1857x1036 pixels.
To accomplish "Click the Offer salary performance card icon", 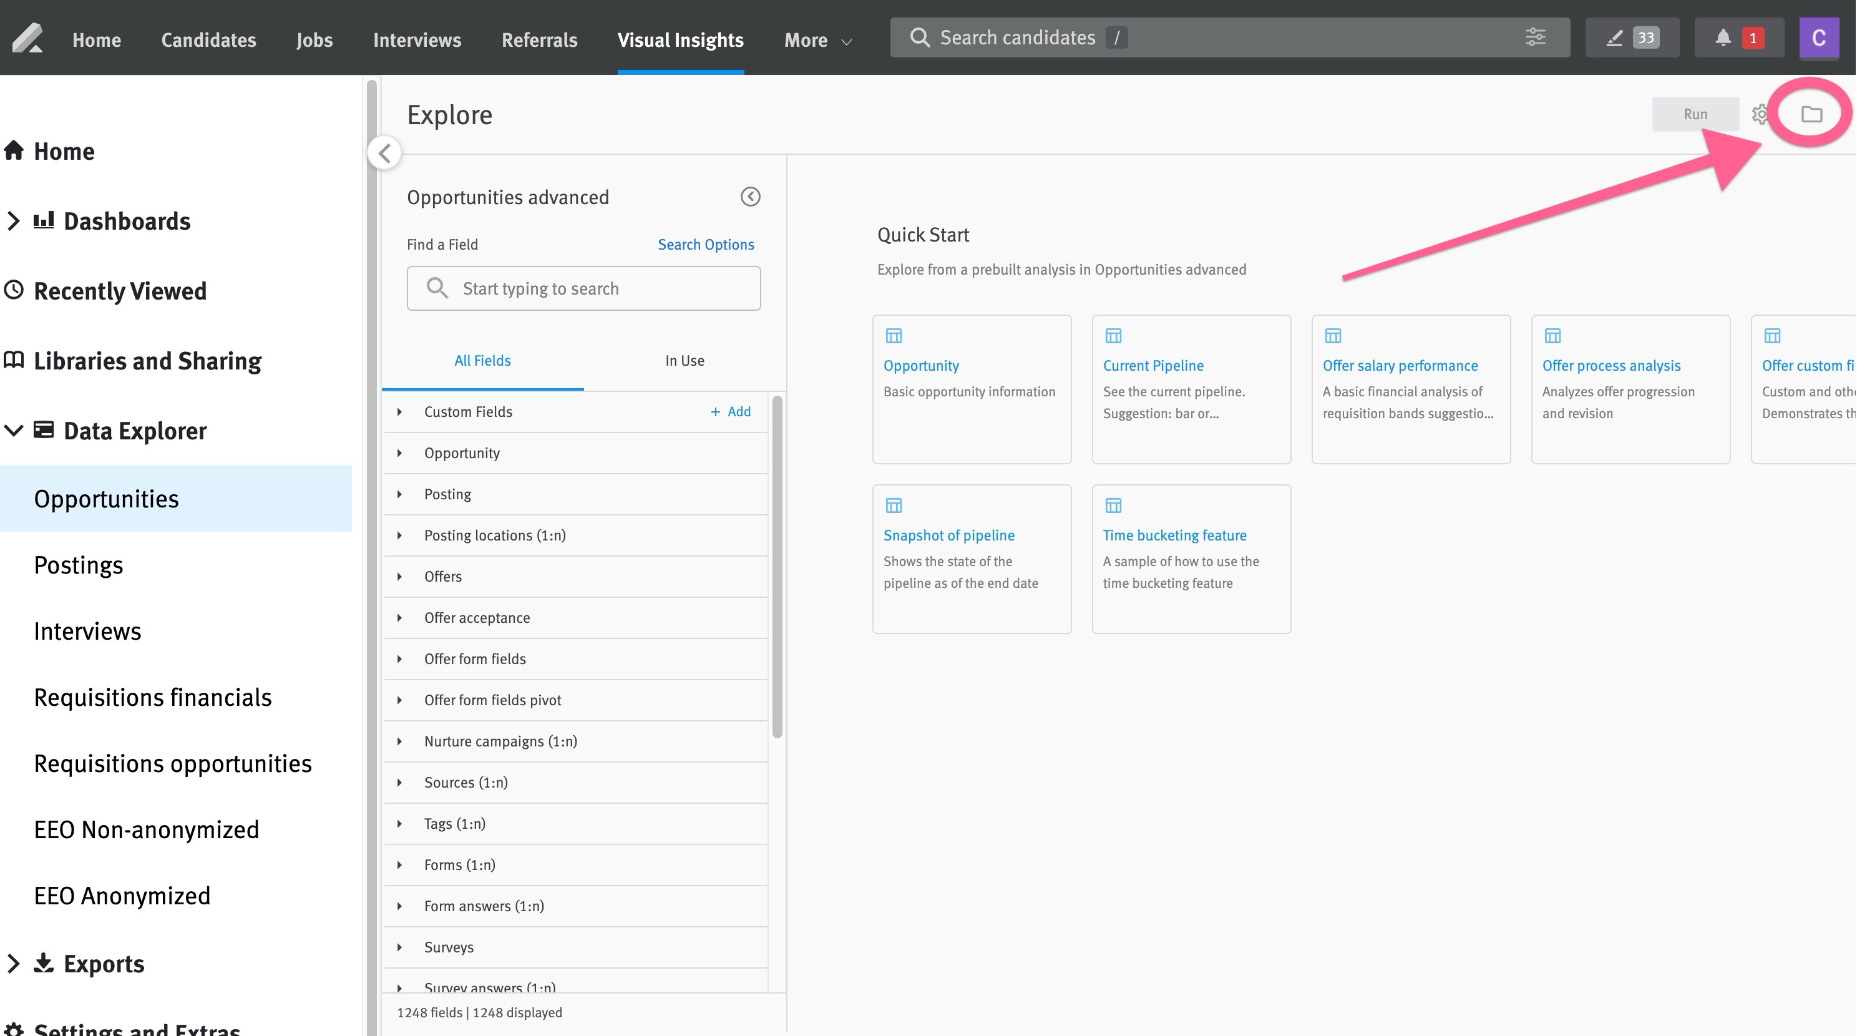I will (x=1333, y=336).
